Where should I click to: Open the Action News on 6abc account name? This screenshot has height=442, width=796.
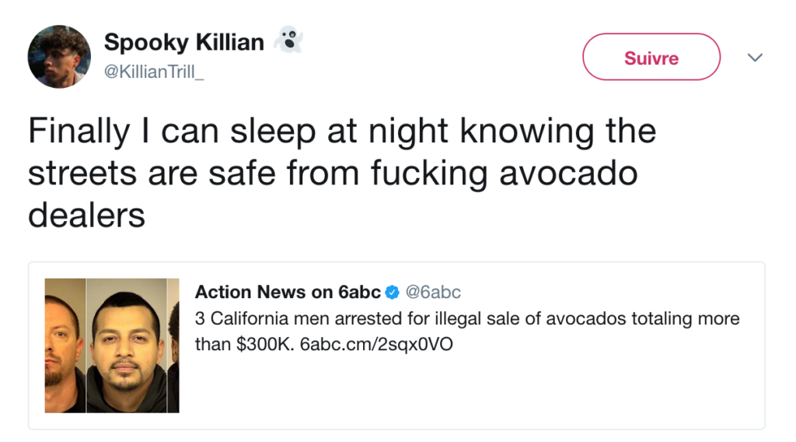pyautogui.click(x=288, y=293)
